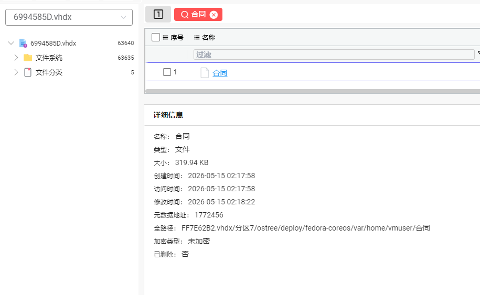Click the 63640 count next to 6994585D.vhdx
Screen dimensions: 480x295
[x=126, y=43]
